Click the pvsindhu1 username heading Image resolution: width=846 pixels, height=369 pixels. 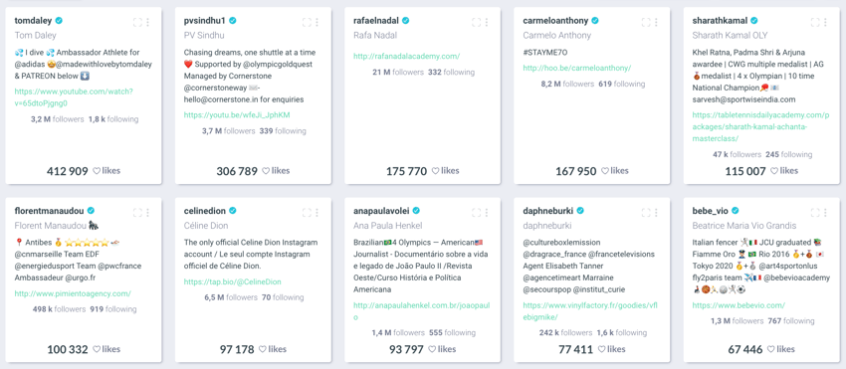(205, 21)
